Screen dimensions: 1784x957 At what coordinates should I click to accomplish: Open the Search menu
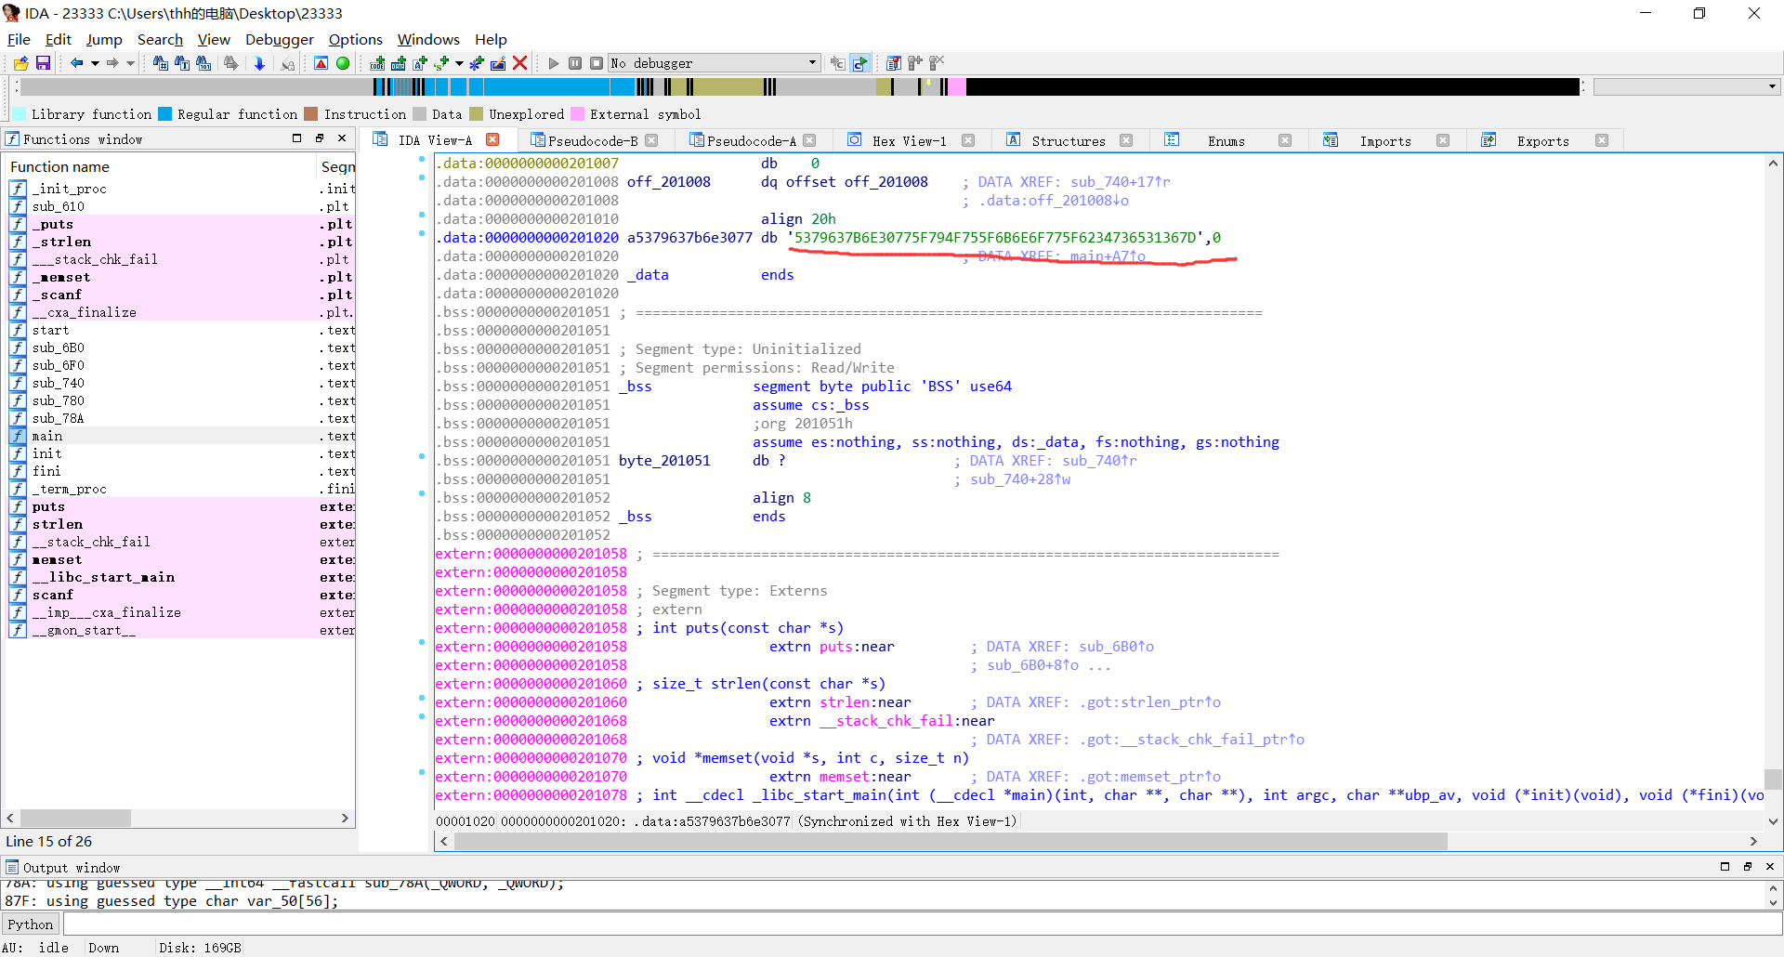click(160, 39)
